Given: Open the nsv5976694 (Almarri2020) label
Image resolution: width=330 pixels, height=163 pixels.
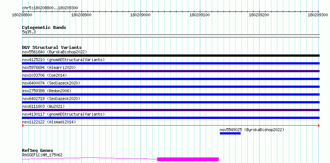Looking at the screenshot, I should 49,67.
